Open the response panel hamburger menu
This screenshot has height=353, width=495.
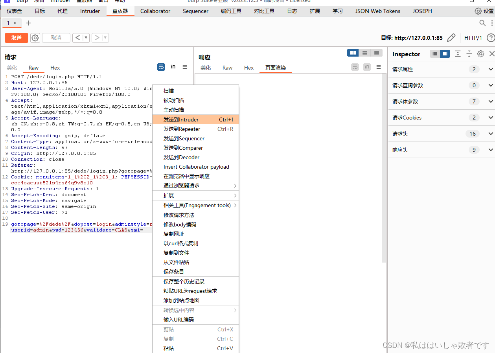(x=379, y=67)
